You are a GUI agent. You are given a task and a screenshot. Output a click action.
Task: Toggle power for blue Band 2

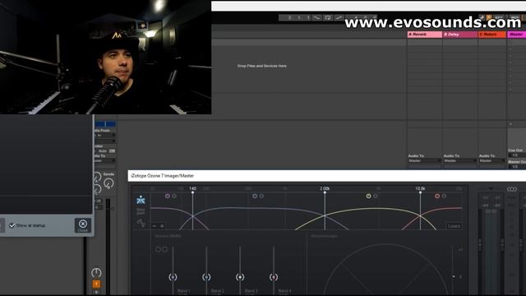pyautogui.click(x=255, y=196)
